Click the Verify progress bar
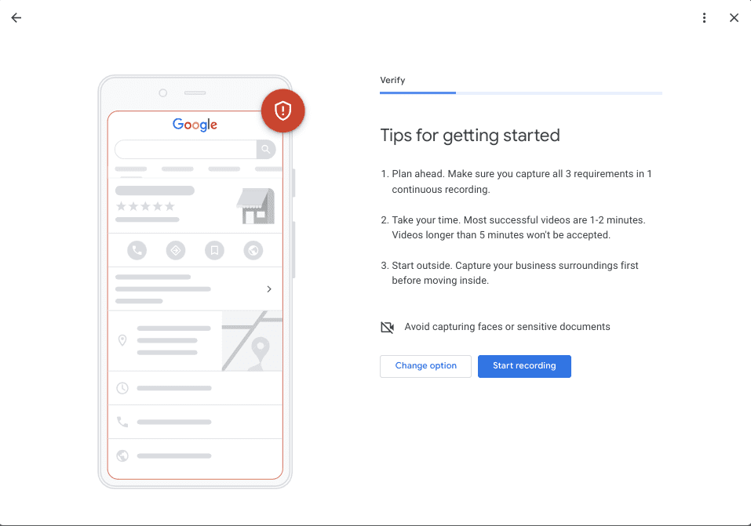 tap(521, 93)
